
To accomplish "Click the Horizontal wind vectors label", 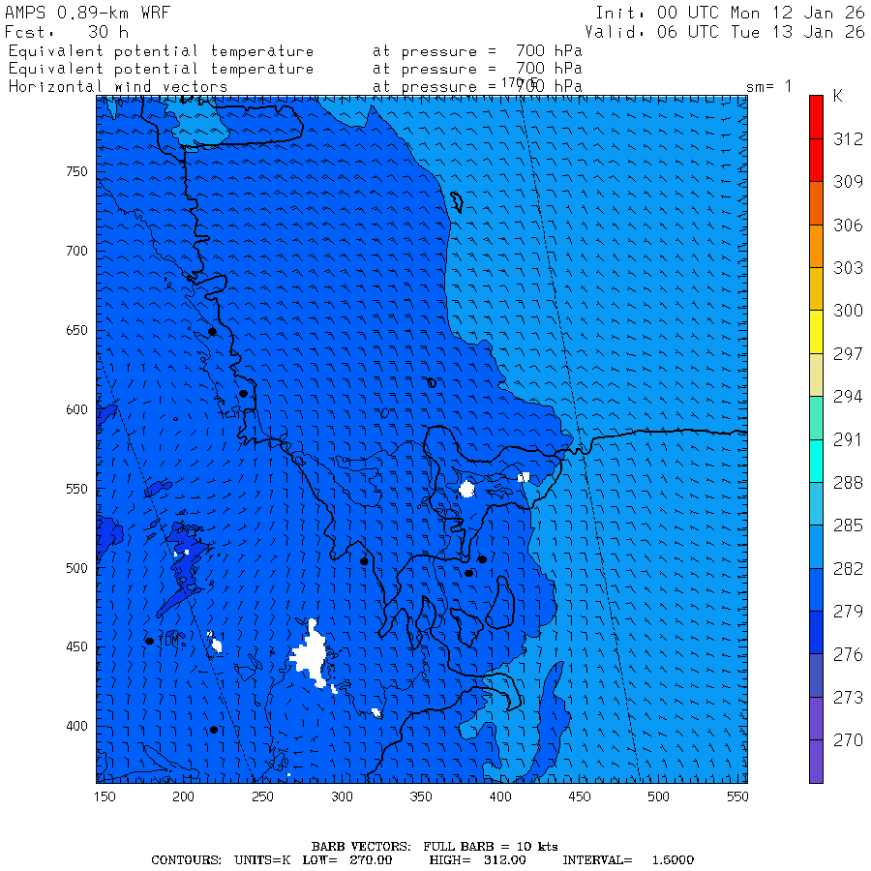I will 118,87.
